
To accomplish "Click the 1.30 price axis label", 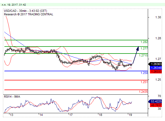I will pyautogui.click(x=158, y=17).
